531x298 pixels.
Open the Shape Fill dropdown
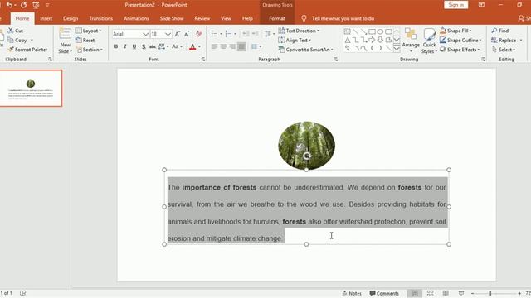click(x=455, y=31)
